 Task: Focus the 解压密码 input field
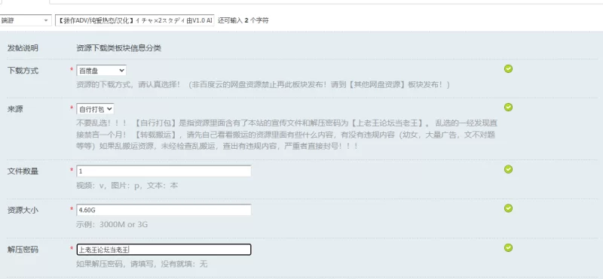point(164,250)
